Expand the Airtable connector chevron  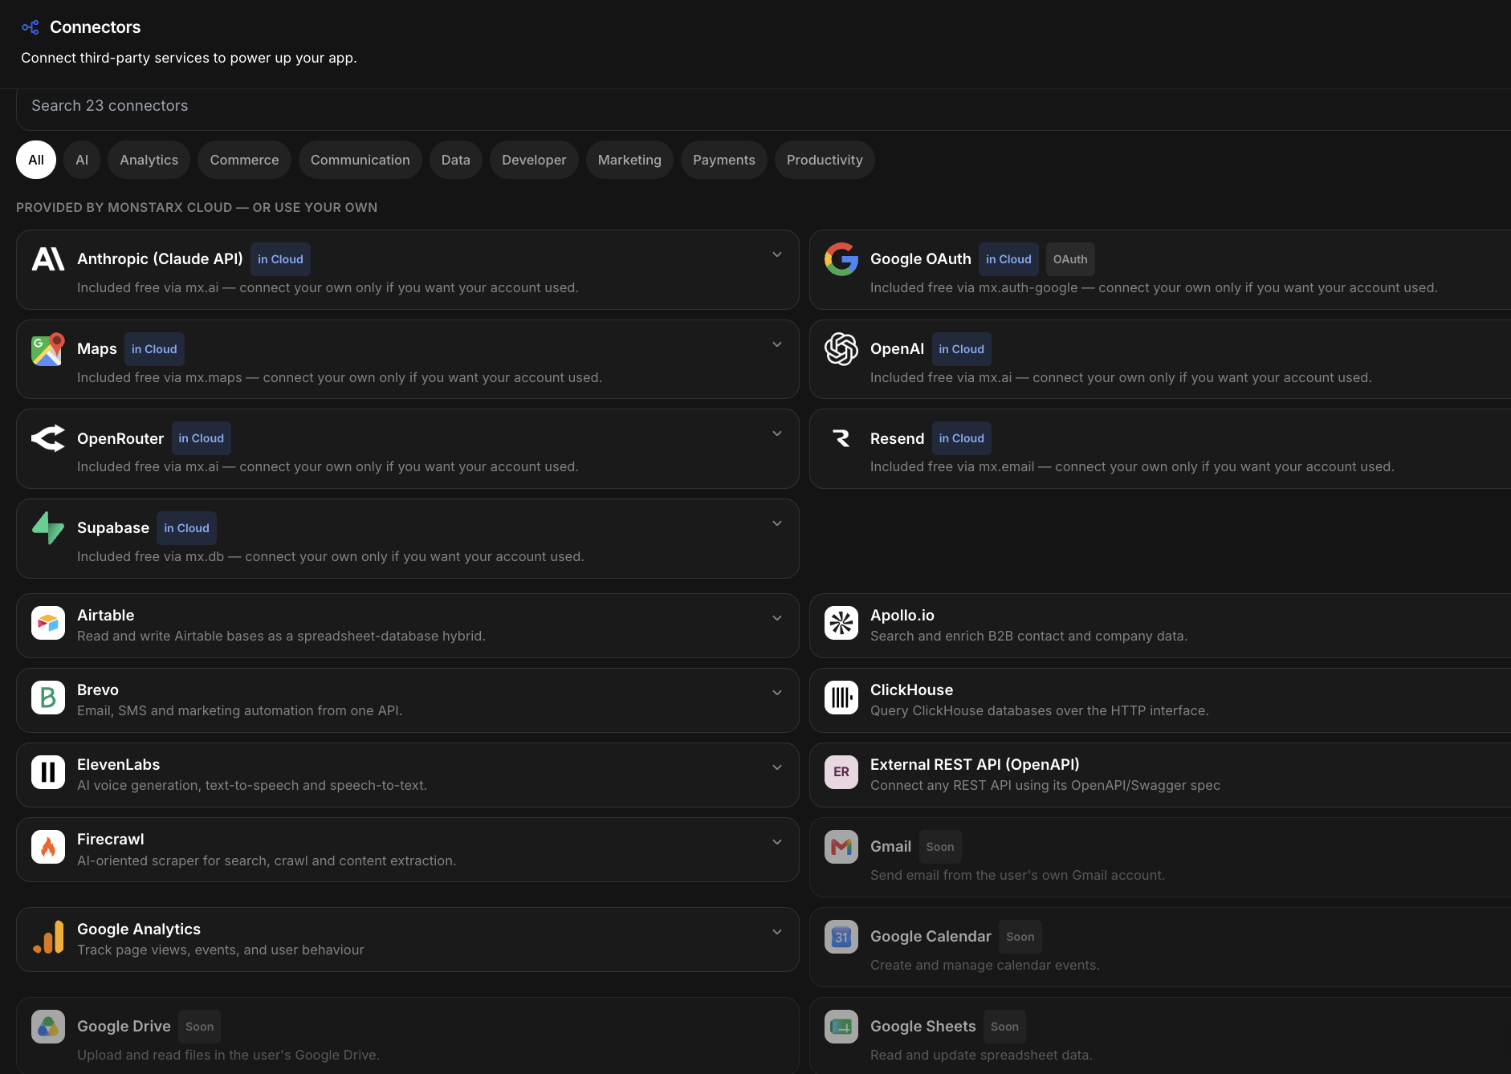[x=777, y=618]
